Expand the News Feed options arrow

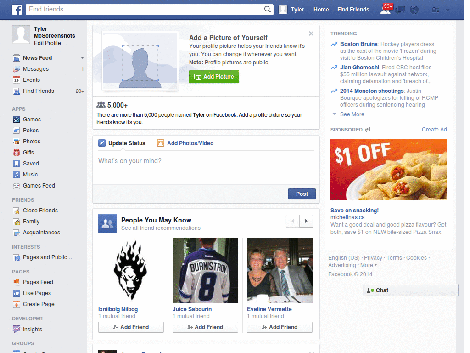click(x=82, y=58)
